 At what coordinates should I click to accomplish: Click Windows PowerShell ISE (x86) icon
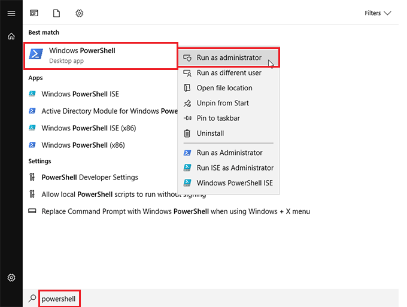point(32,127)
